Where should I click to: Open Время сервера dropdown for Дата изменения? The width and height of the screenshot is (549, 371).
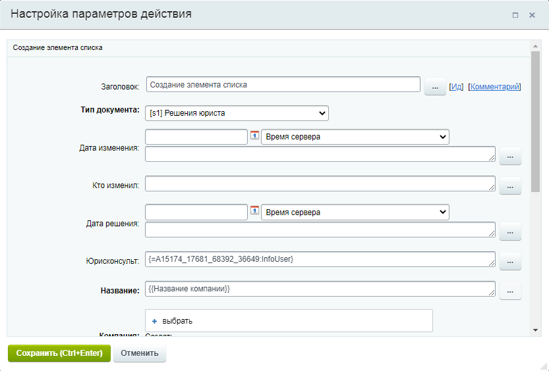(x=355, y=137)
